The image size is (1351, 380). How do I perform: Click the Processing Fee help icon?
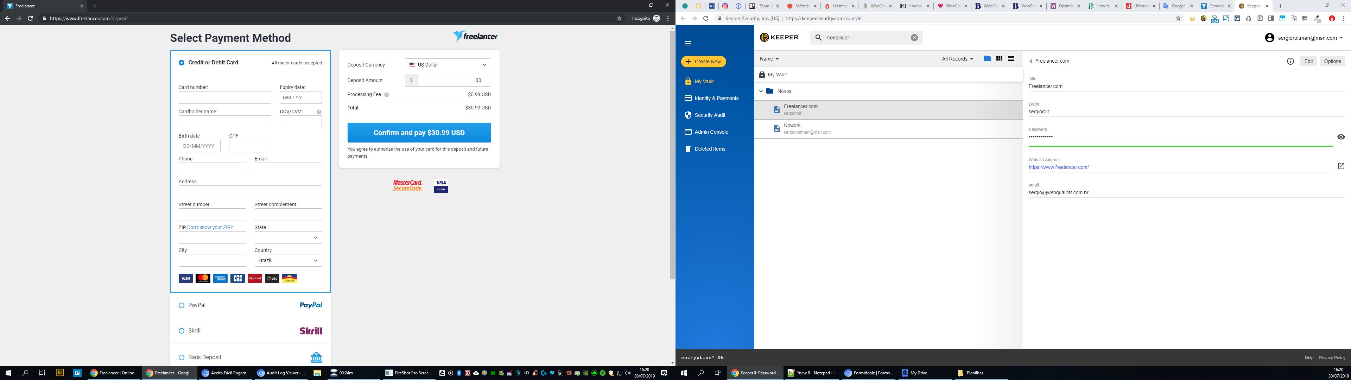coord(387,95)
